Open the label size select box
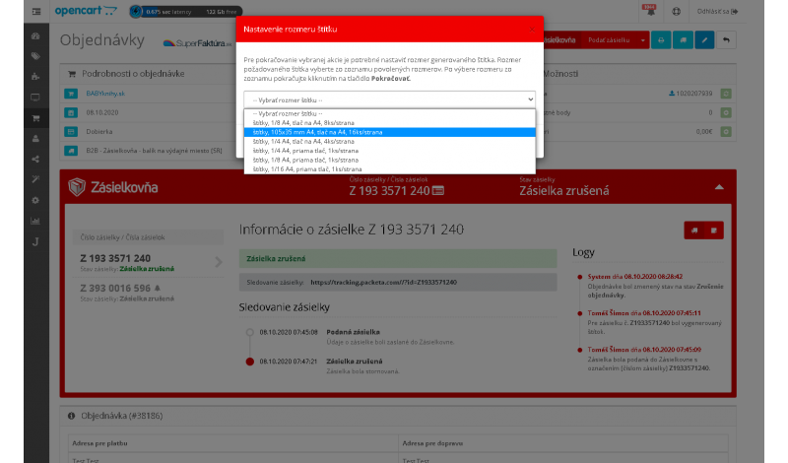 pyautogui.click(x=389, y=99)
